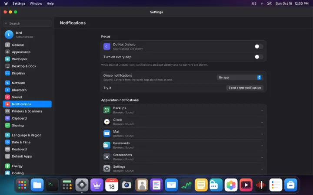Open Clipboard settings
The width and height of the screenshot is (313, 195).
pos(27,118)
